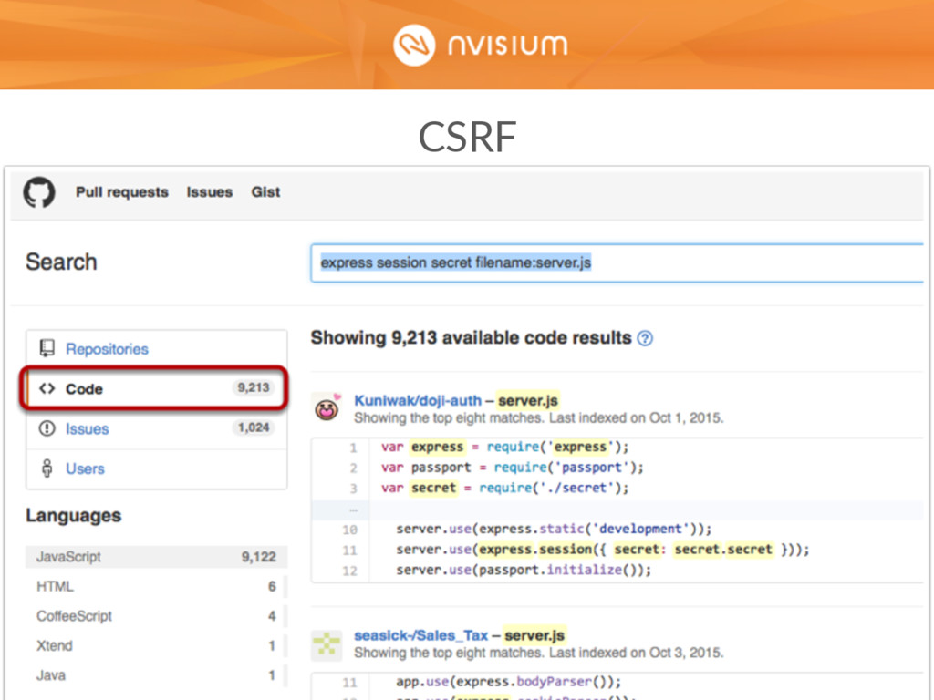This screenshot has width=934, height=700.
Task: Click 'Showing 9,213 available code results' heading
Action: click(471, 338)
